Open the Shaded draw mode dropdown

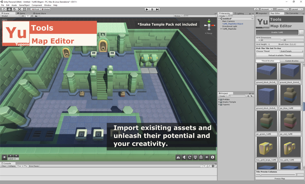tap(10, 16)
